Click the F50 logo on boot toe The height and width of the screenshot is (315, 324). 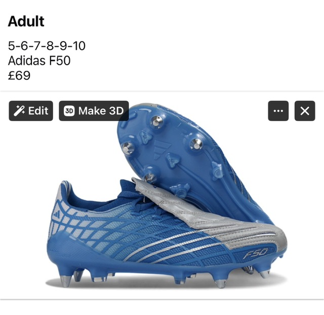coord(255,253)
